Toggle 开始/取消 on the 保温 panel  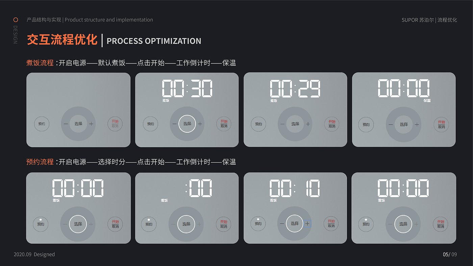[x=441, y=125]
